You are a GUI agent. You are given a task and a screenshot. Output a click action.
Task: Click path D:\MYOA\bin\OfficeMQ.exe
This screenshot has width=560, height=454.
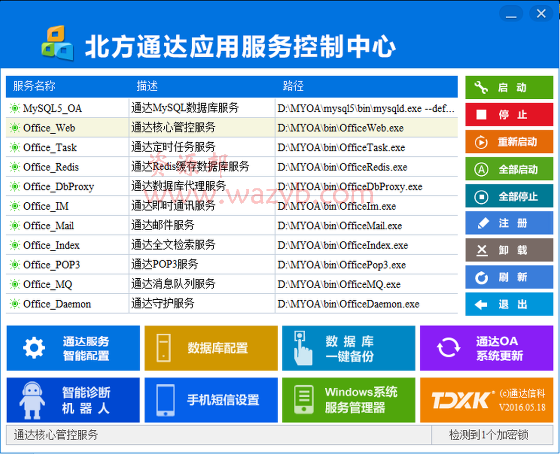[x=339, y=285]
